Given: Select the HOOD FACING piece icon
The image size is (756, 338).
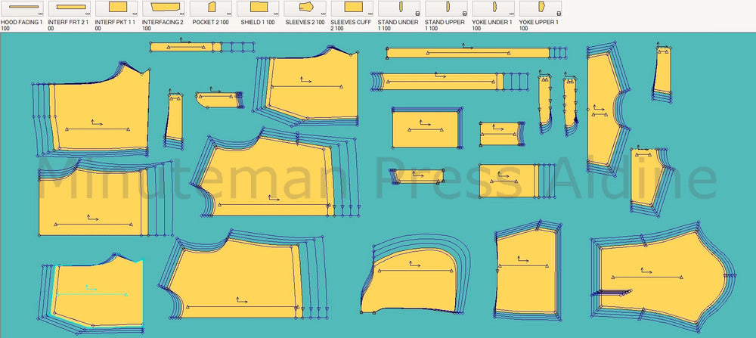Looking at the screenshot, I should pyautogui.click(x=23, y=8).
